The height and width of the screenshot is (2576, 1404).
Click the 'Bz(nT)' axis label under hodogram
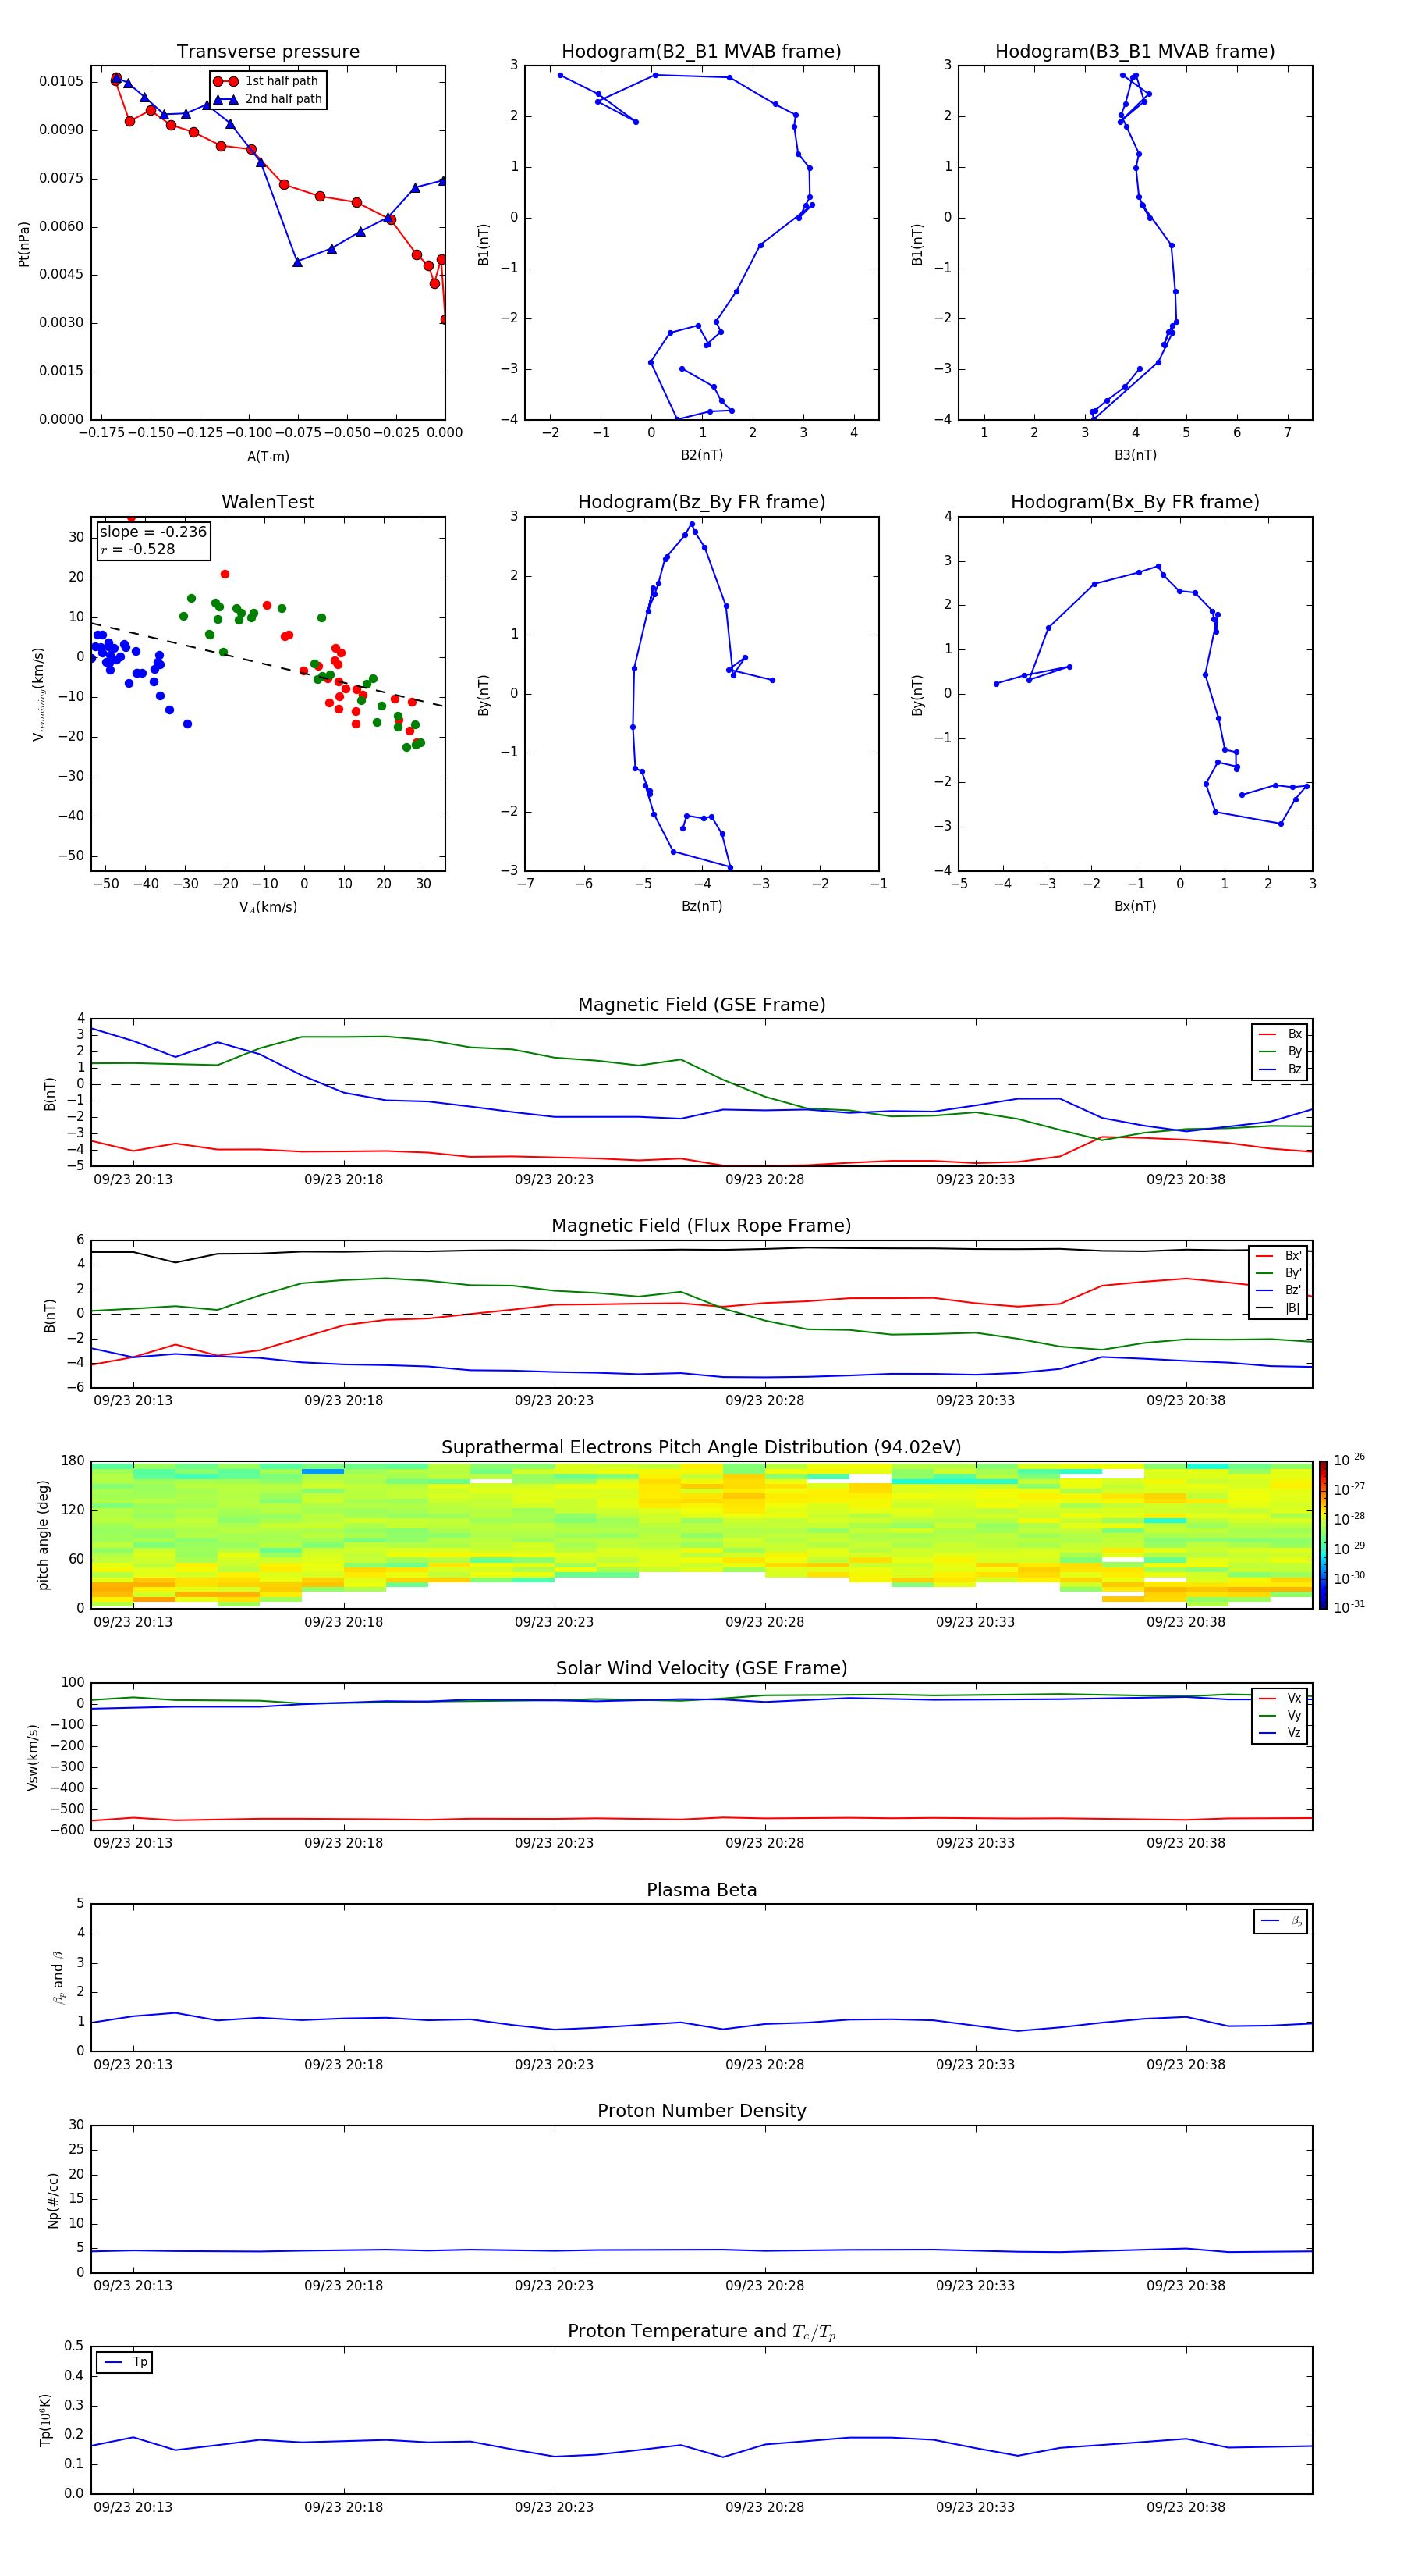tap(701, 906)
